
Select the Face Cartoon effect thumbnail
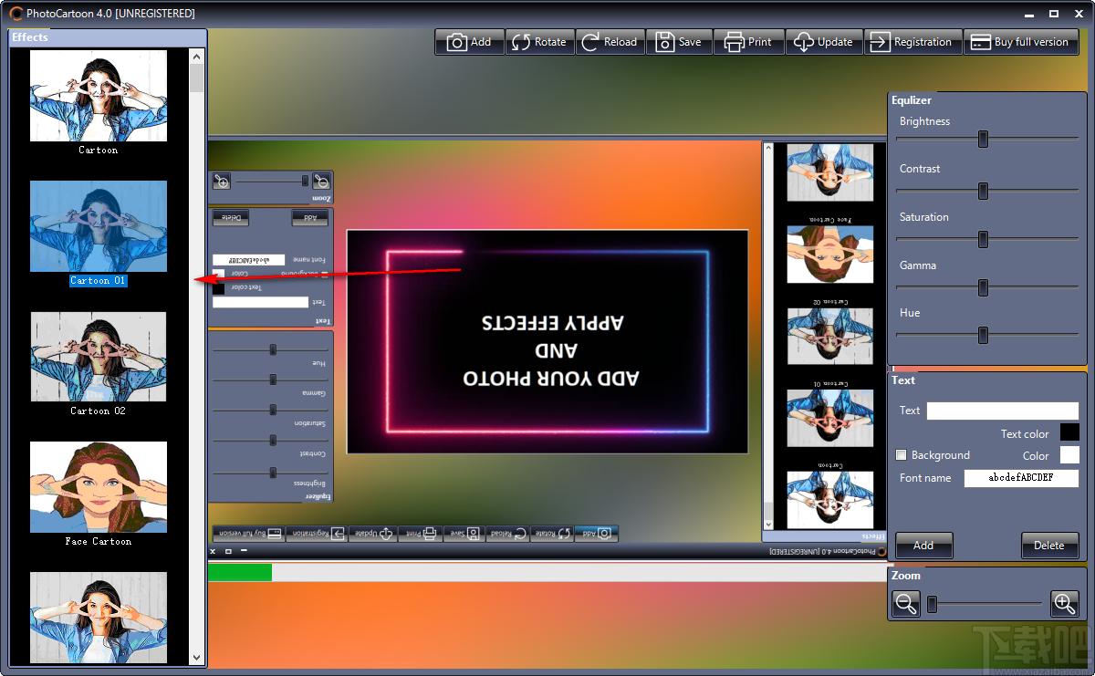99,487
